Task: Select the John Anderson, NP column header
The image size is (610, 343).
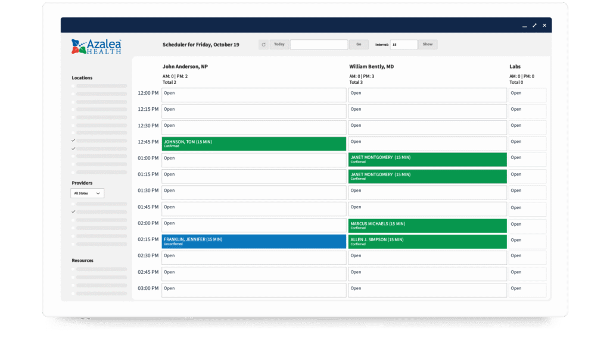Action: 185,66
